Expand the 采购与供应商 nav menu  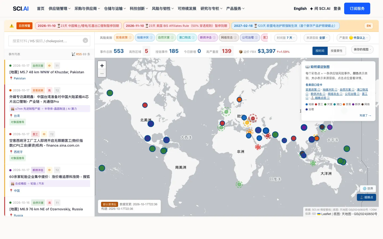point(87,8)
